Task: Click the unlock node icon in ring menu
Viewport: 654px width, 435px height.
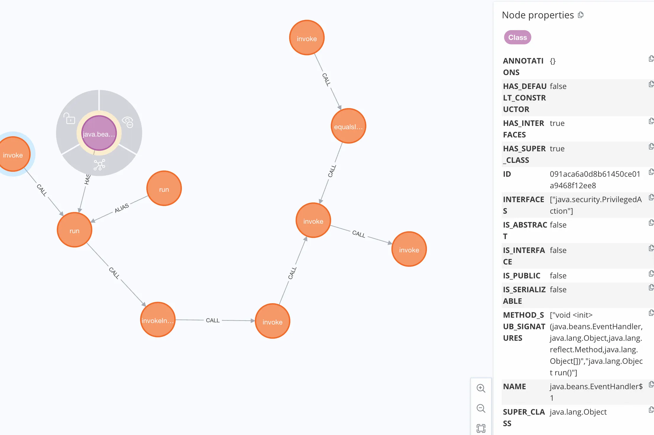Action: click(70, 119)
